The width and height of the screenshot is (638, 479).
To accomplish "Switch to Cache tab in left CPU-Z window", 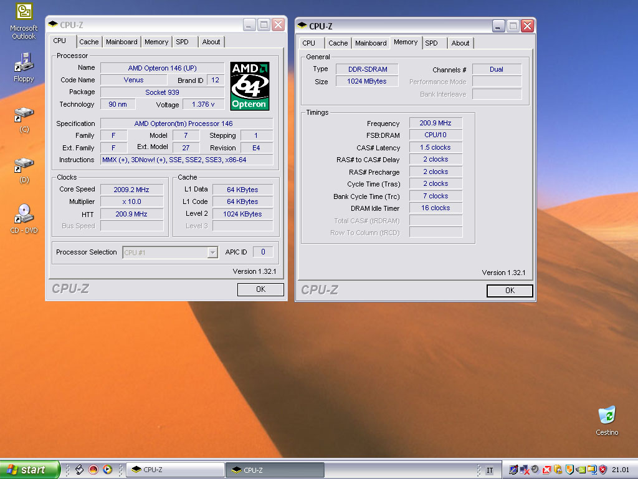I will click(x=88, y=42).
